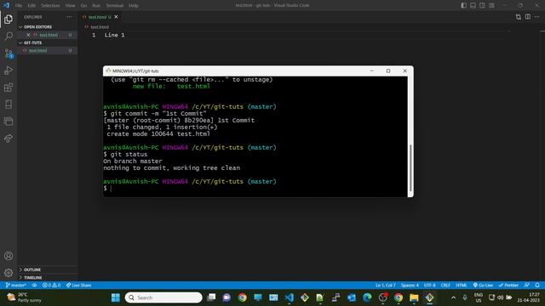Toggle the primary side bar layout icon
This screenshot has height=306, width=545.
coord(463,5)
